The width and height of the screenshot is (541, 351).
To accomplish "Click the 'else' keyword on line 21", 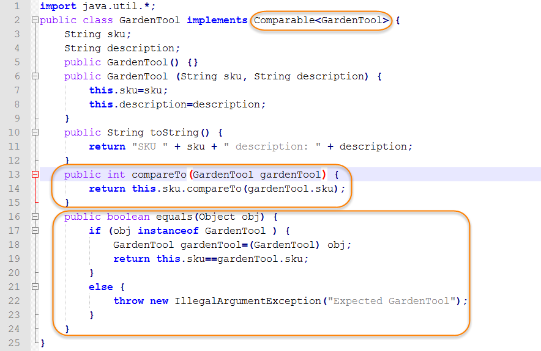I will pos(101,287).
